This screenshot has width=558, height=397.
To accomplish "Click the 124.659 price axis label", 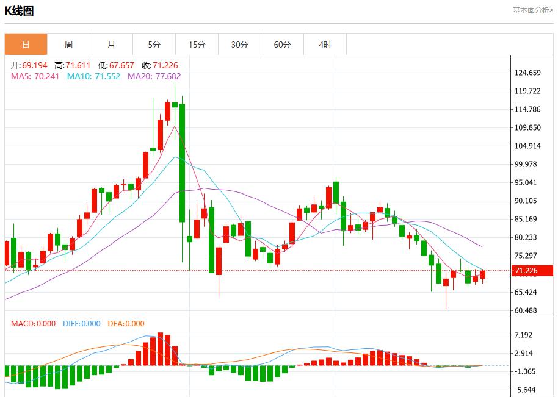I will 527,73.
